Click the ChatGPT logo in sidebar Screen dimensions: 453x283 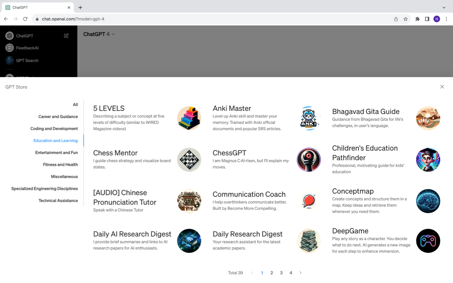point(10,36)
